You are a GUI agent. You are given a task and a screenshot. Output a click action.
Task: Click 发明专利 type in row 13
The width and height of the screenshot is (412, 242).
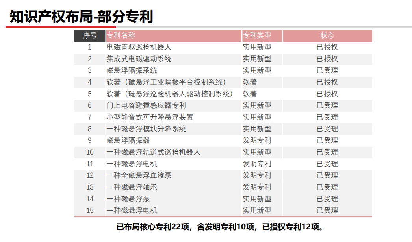click(x=257, y=187)
